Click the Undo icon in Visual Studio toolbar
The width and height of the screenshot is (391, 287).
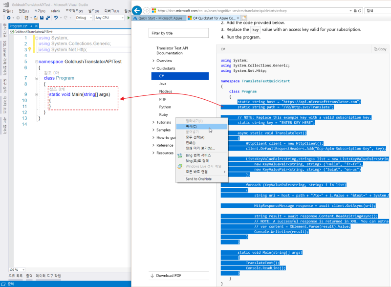(56, 17)
